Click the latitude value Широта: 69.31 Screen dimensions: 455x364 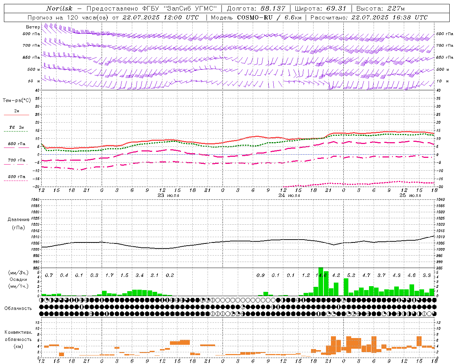pos(321,9)
